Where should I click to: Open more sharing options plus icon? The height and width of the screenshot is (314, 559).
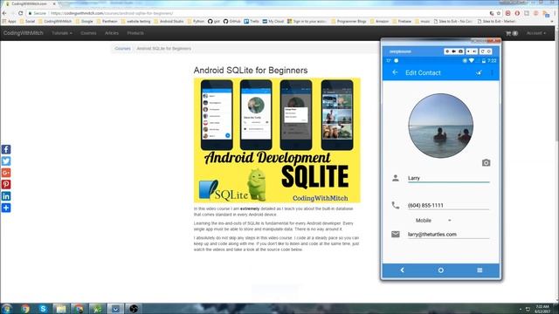click(x=6, y=208)
